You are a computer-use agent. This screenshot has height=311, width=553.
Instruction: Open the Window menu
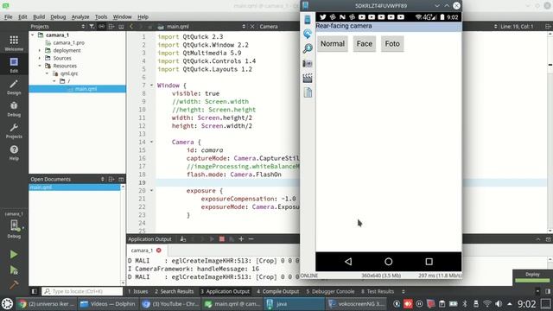[122, 17]
